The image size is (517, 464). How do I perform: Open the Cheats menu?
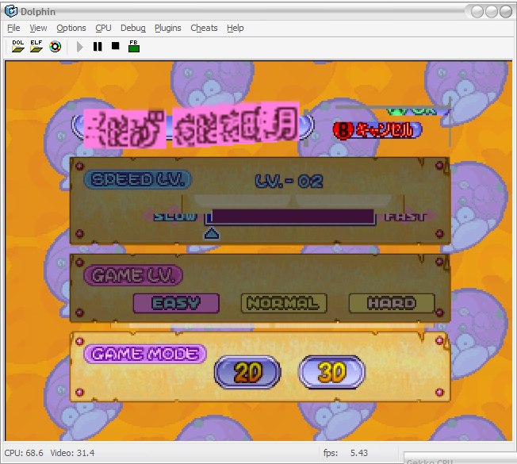204,28
